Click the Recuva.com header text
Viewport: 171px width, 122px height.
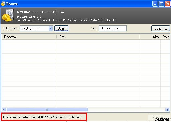[x=26, y=12]
